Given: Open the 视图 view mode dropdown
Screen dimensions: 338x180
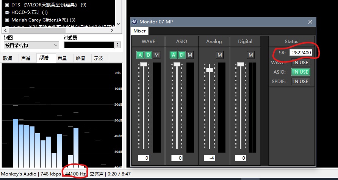Looking at the screenshot, I should pyautogui.click(x=31, y=45).
